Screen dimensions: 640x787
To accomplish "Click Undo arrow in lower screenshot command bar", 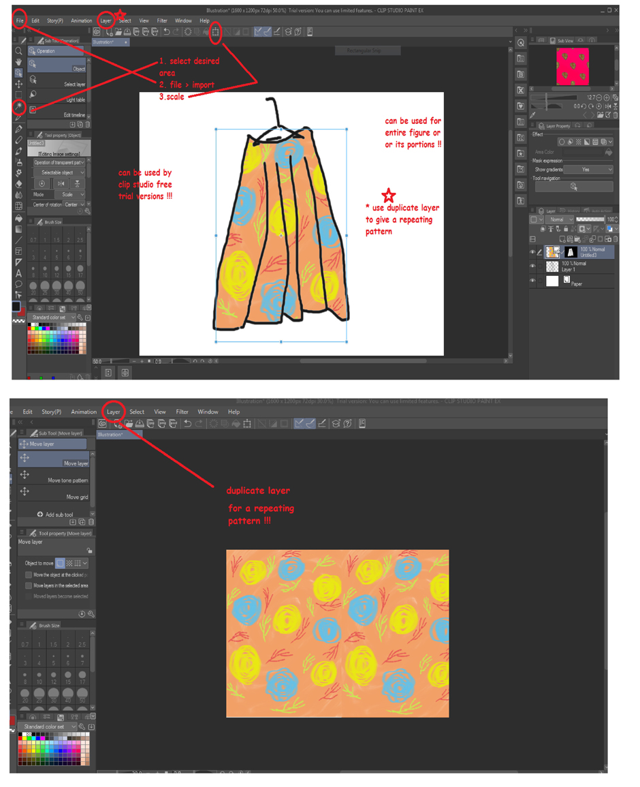I will [187, 424].
